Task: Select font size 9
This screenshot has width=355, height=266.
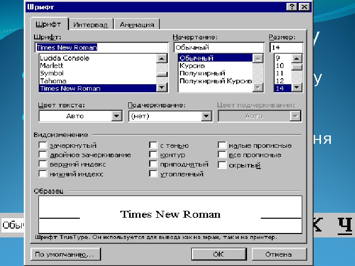Action: coord(283,58)
